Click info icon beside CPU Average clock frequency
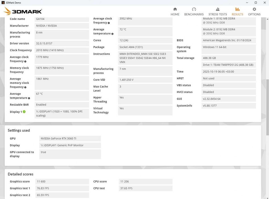The width and height of the screenshot is (269, 199). pos(109,23)
